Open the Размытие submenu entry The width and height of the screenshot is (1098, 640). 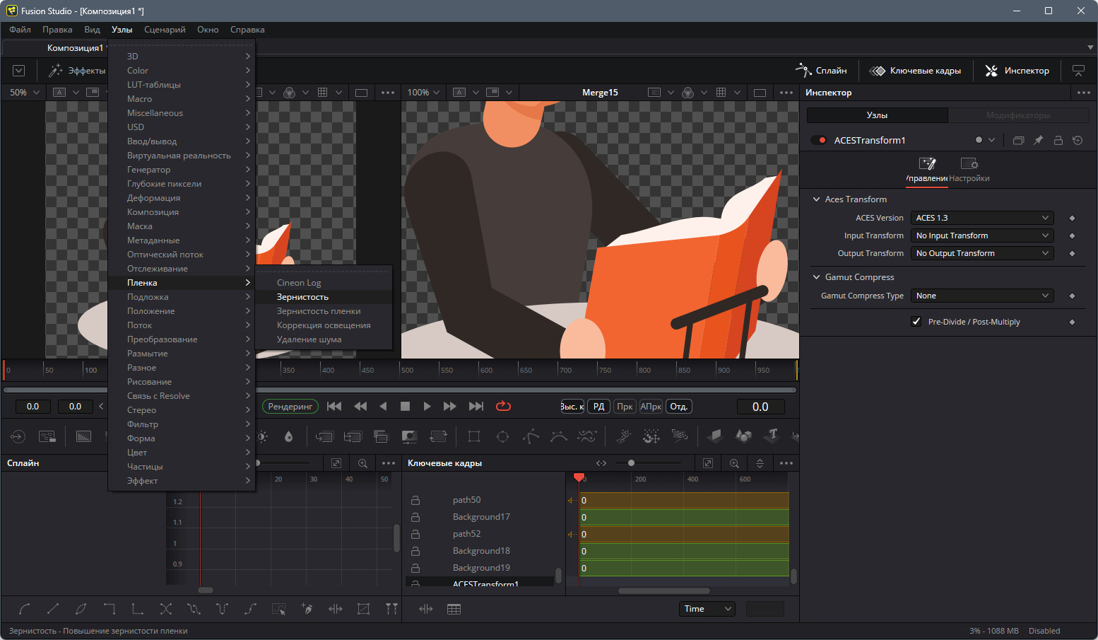pyautogui.click(x=148, y=354)
